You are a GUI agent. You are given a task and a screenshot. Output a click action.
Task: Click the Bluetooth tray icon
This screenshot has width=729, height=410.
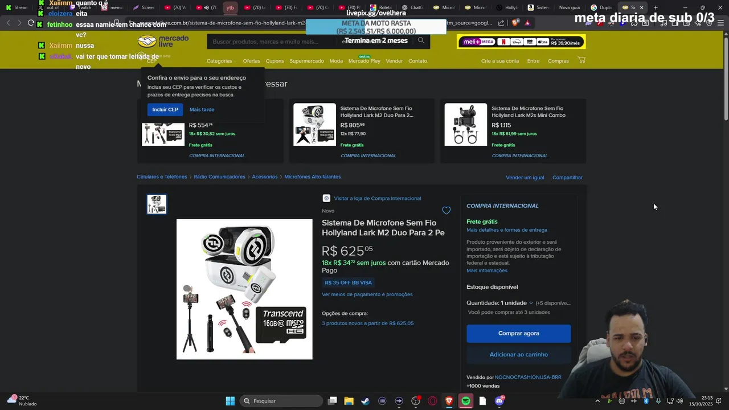point(646,401)
